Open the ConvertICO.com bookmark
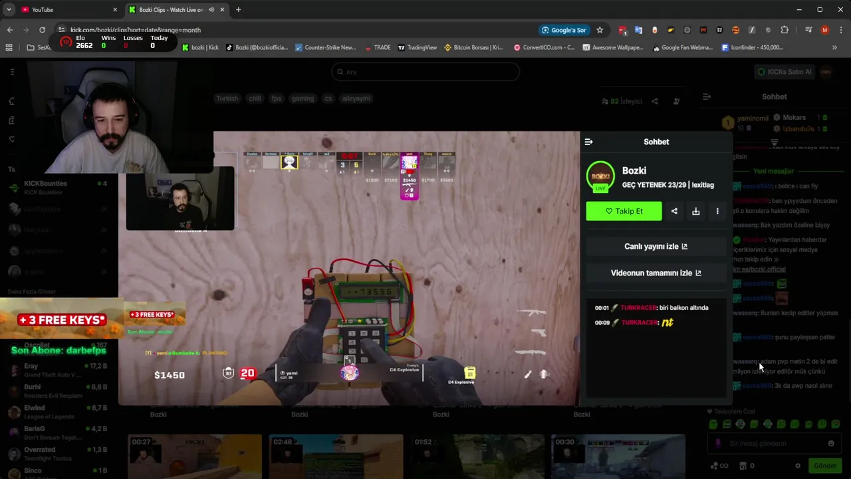851x479 pixels. 544,47
